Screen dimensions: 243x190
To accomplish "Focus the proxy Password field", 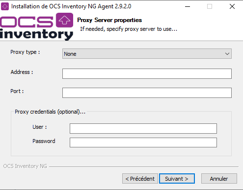I will coord(143,142).
